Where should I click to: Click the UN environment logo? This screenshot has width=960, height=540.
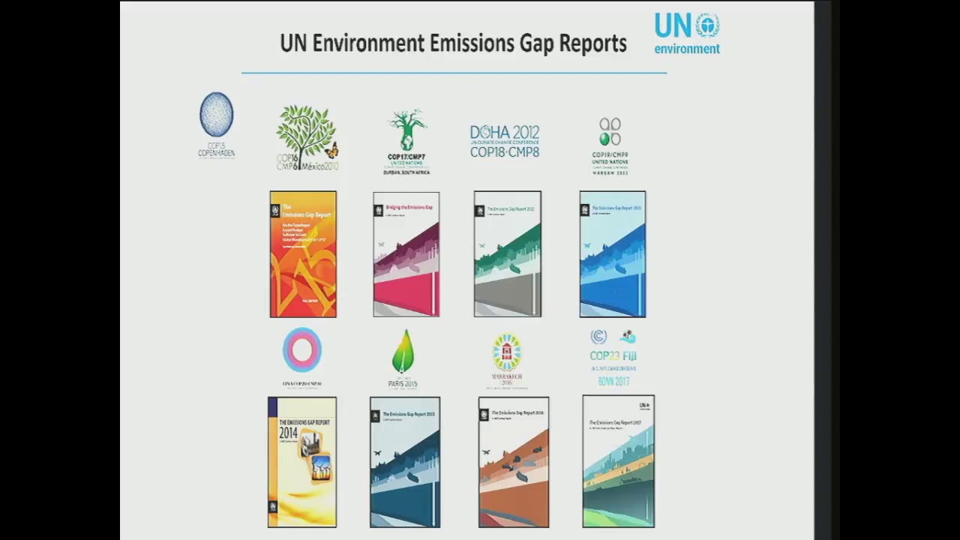(687, 34)
